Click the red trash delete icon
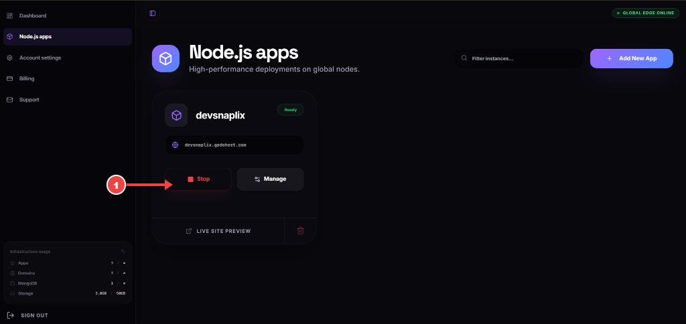 click(x=301, y=231)
